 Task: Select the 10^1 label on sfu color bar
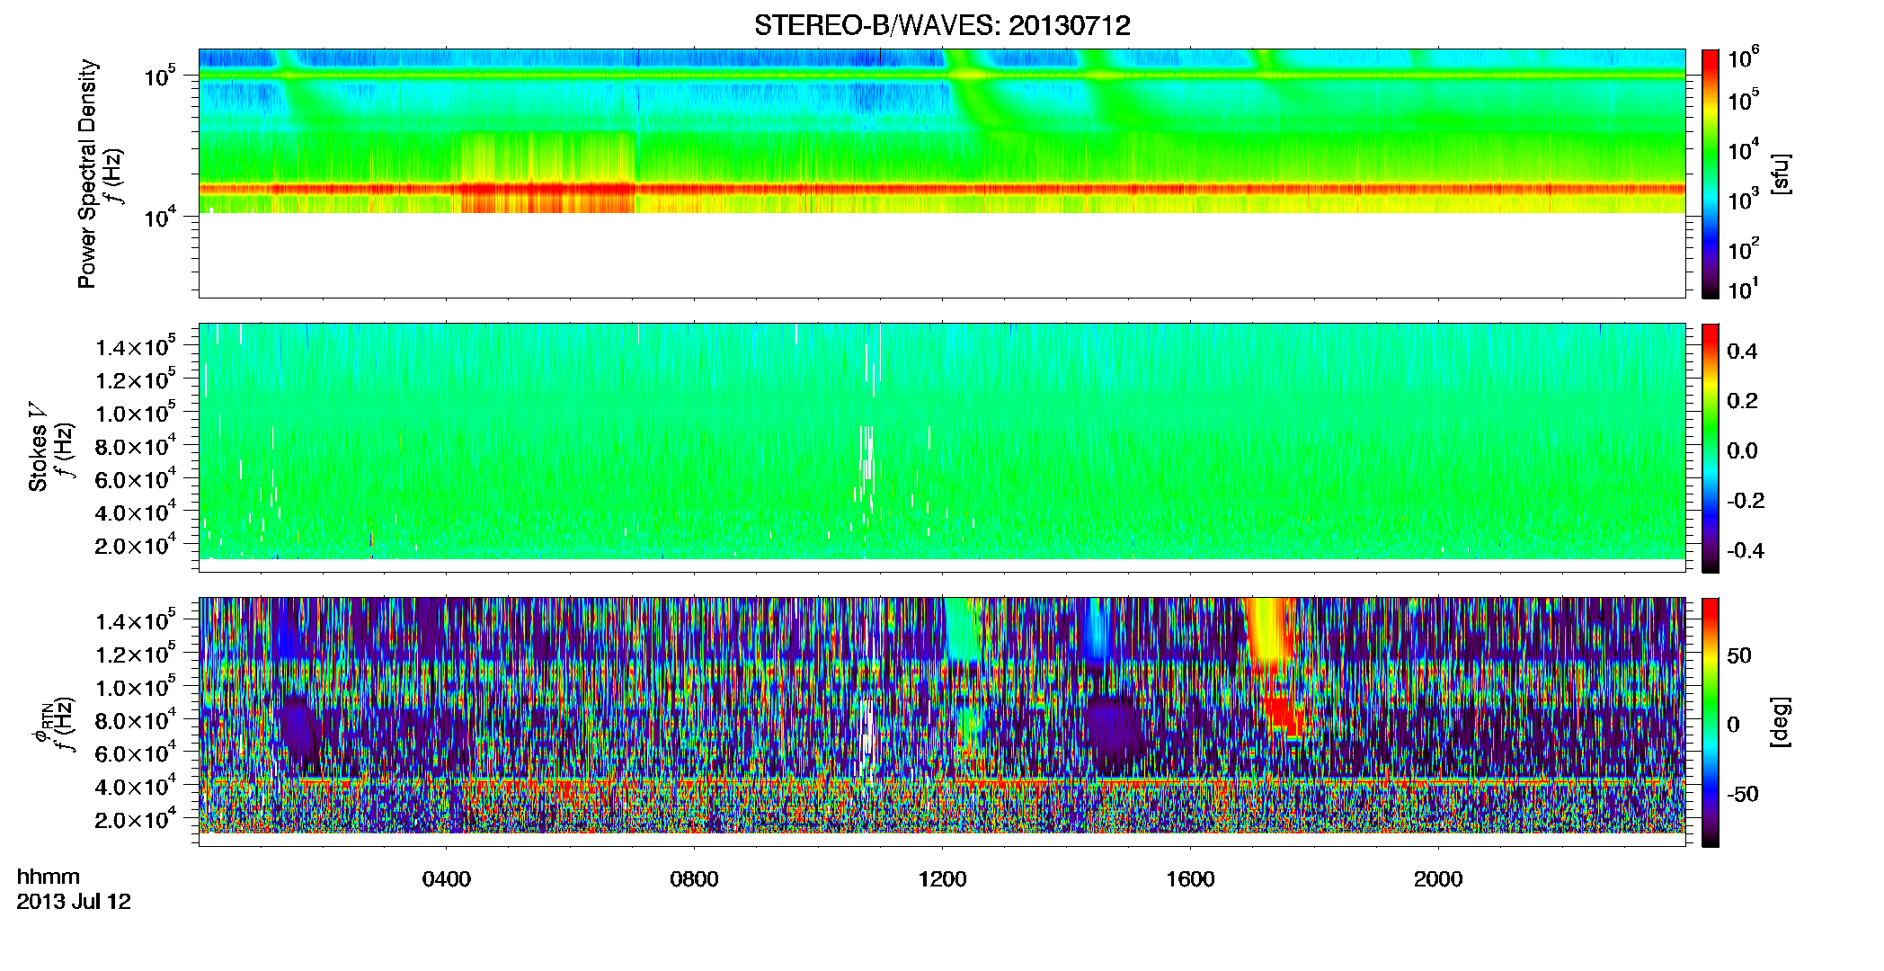[1744, 290]
